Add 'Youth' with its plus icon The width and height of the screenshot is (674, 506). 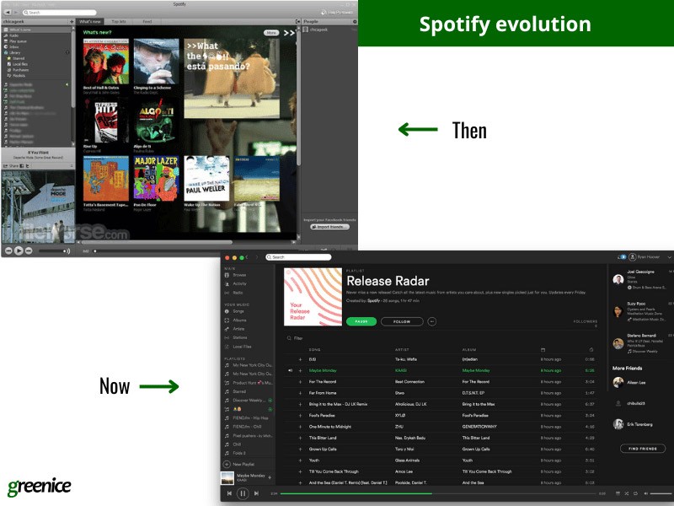coord(300,460)
